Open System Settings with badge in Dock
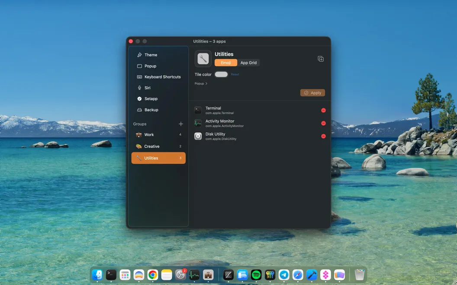The image size is (457, 285). [180, 275]
